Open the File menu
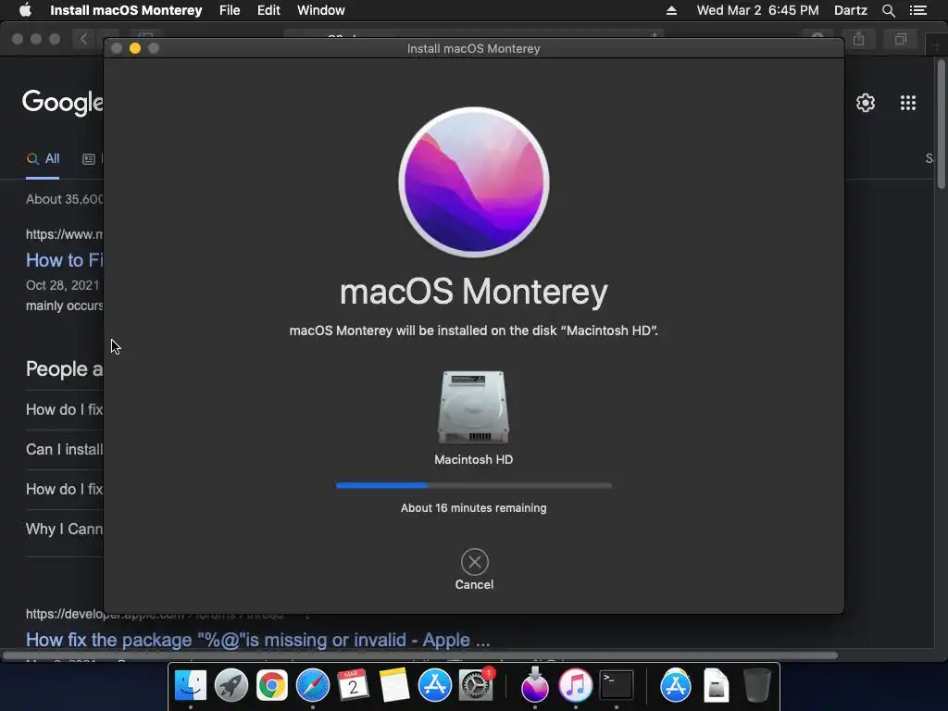This screenshot has width=948, height=711. pos(230,10)
